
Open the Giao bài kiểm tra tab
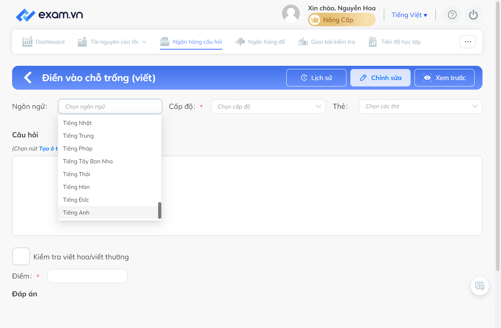pos(326,42)
